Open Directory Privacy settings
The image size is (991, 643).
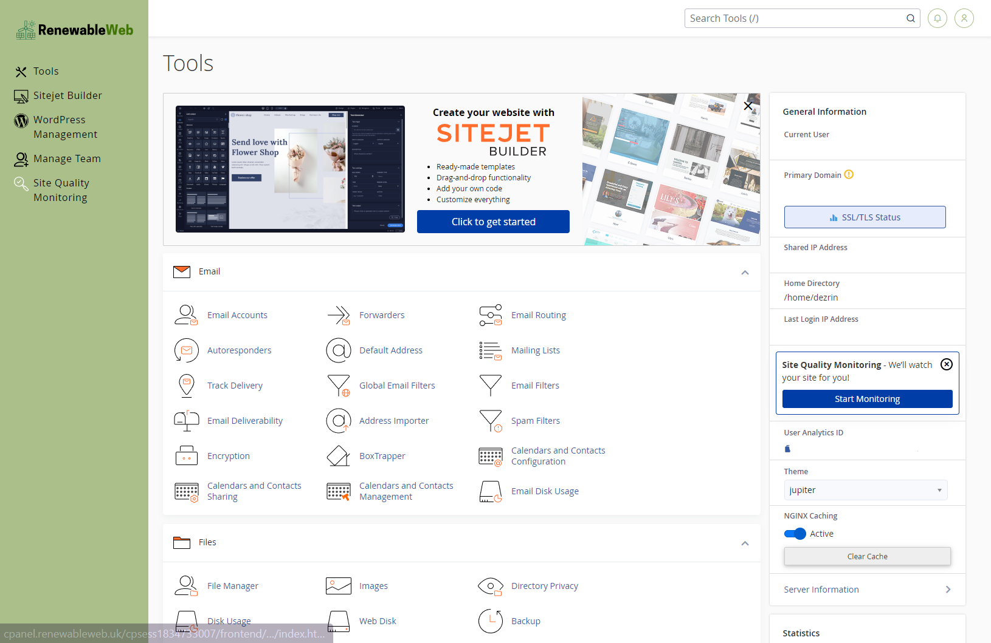(545, 585)
